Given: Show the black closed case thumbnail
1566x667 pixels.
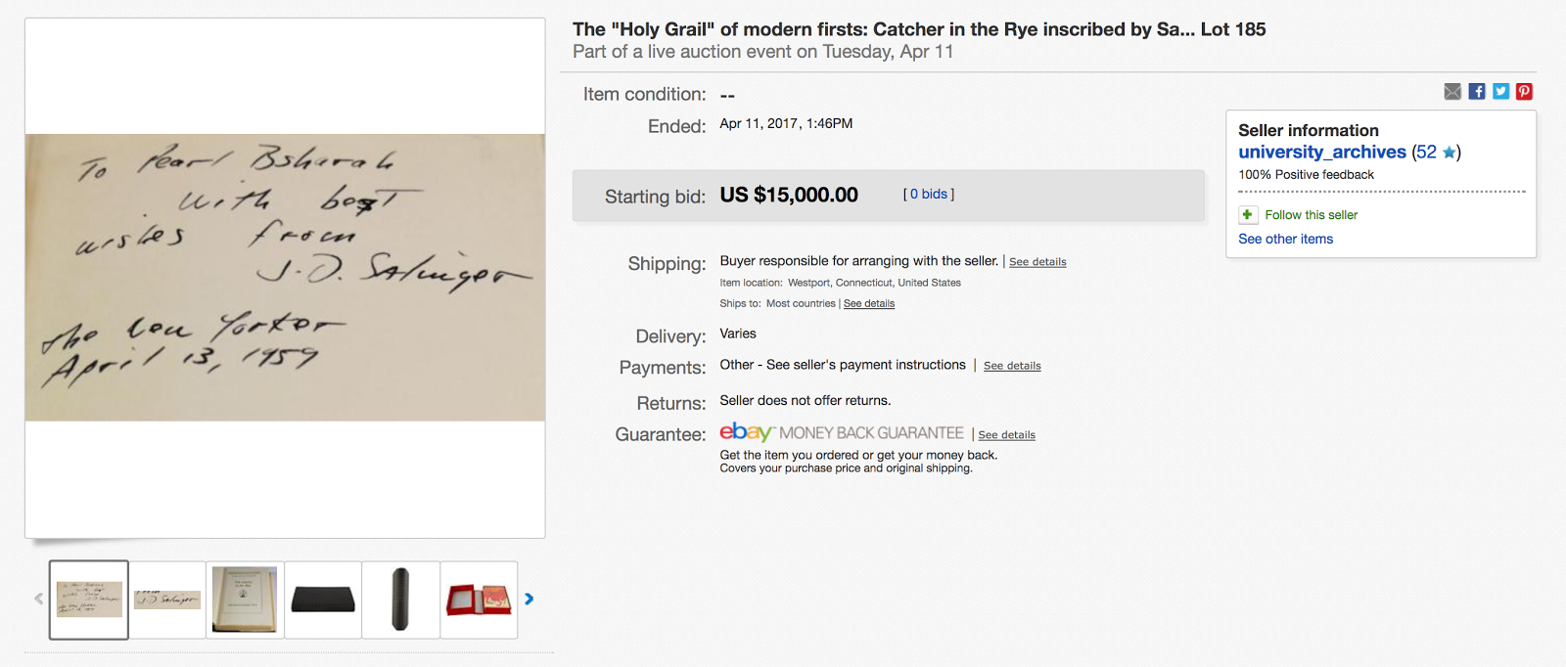Looking at the screenshot, I should tap(323, 600).
